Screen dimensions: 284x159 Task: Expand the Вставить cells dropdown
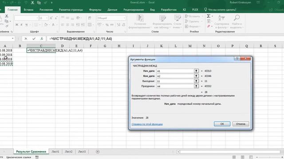point(202,16)
